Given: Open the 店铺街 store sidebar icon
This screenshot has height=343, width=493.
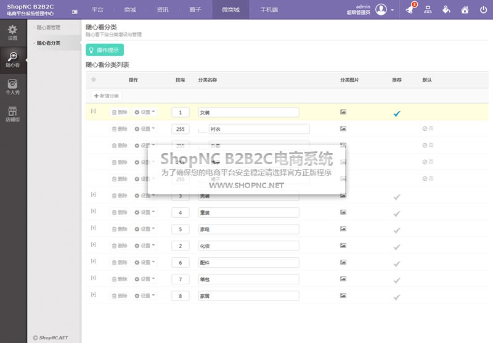Looking at the screenshot, I should click(x=12, y=114).
